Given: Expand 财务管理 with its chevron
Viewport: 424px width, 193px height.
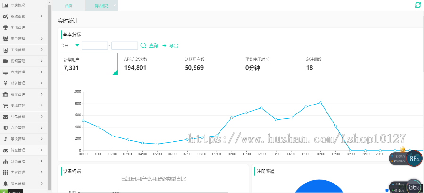Looking at the screenshot, I should pos(41,83).
